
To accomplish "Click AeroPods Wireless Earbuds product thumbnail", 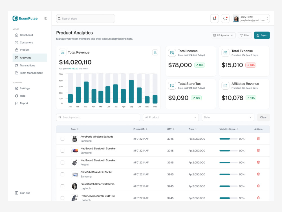I will 74,139.
